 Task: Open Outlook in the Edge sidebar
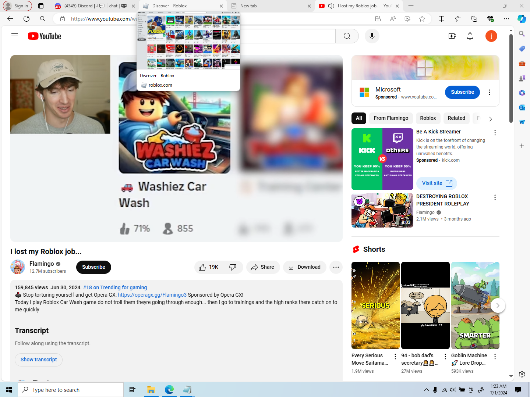point(522,107)
